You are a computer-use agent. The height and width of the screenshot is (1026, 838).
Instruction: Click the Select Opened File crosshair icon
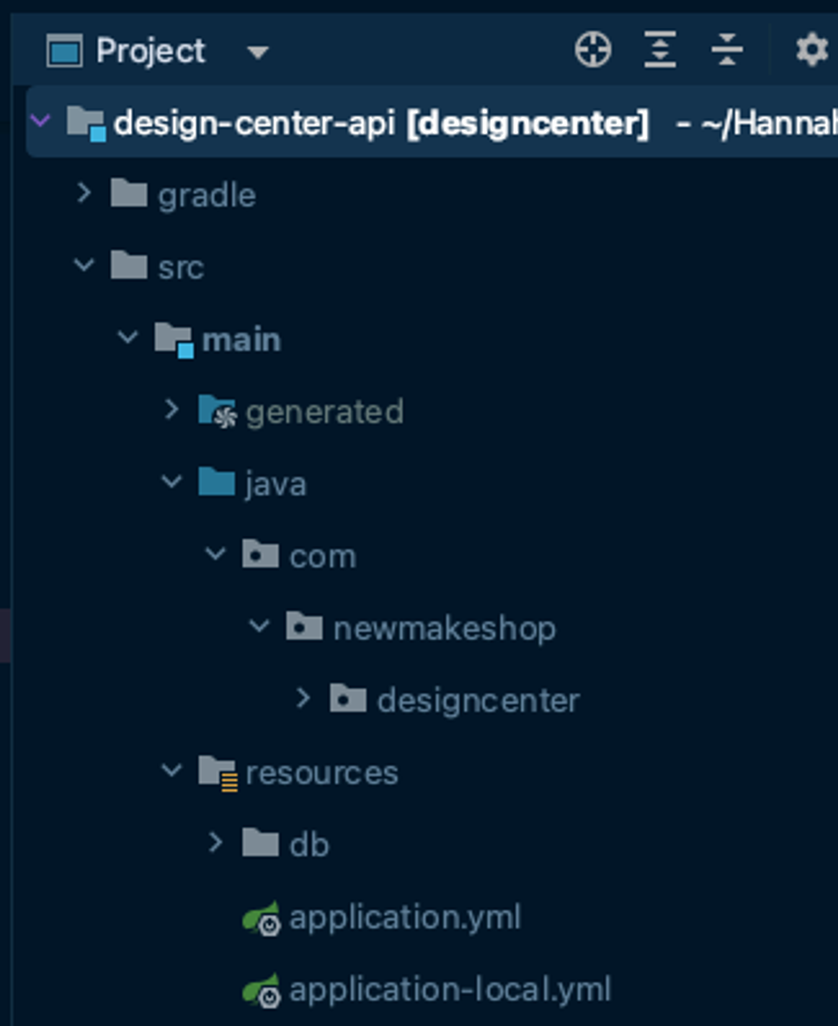[x=593, y=49]
